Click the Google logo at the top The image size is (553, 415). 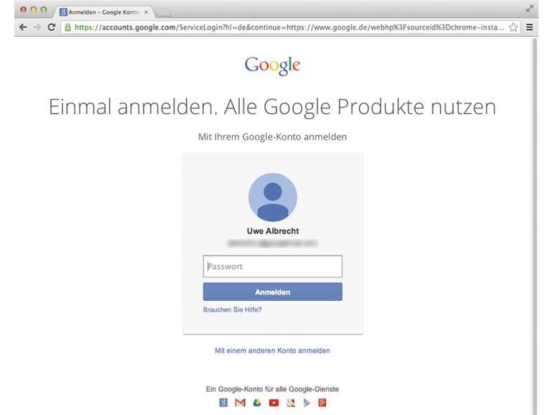coord(273,65)
